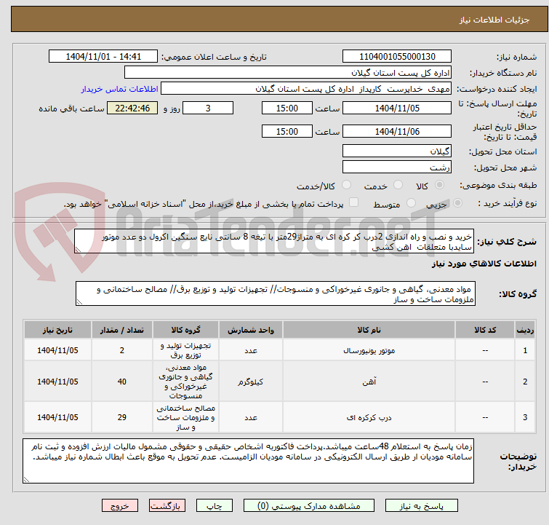
Task: Click item name درب کرکره ای cell
Action: pyautogui.click(x=369, y=417)
